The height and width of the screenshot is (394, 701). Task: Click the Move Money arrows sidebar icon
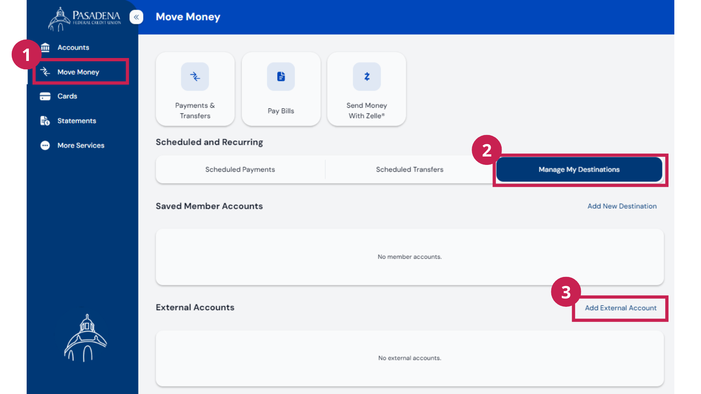(45, 72)
